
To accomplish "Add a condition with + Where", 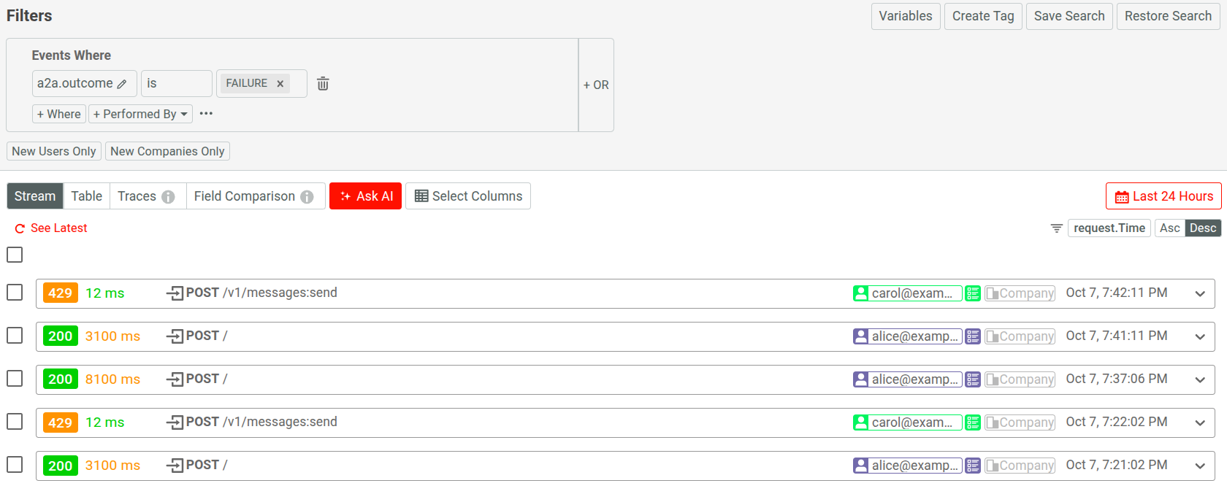I will [59, 114].
